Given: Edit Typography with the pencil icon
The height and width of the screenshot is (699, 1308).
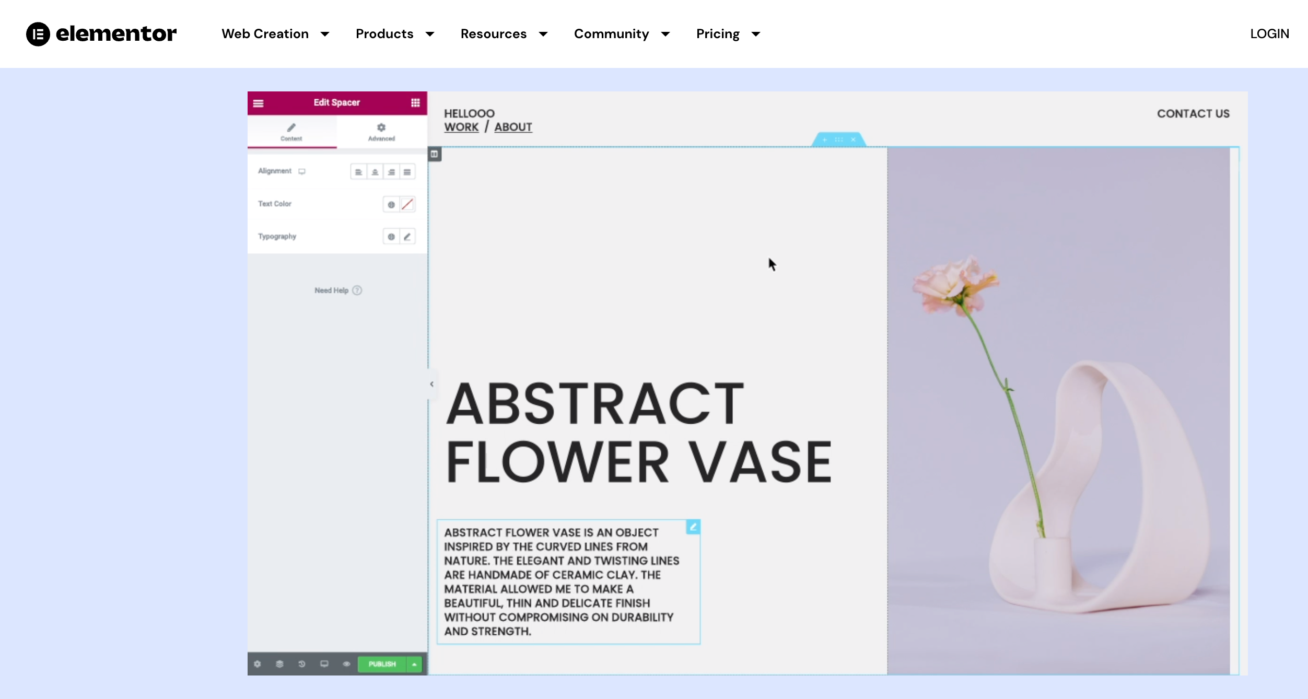Looking at the screenshot, I should [x=407, y=237].
